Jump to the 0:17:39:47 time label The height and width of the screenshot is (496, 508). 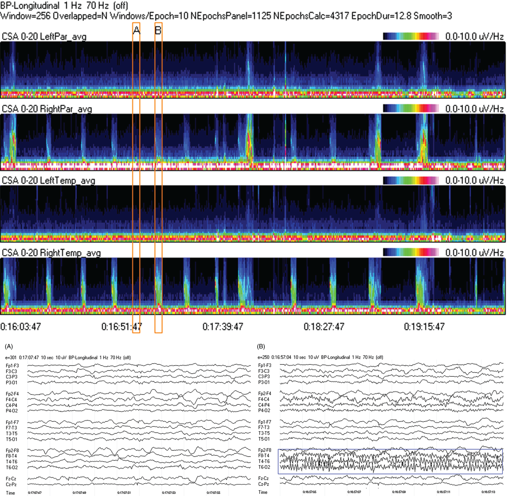pyautogui.click(x=223, y=326)
